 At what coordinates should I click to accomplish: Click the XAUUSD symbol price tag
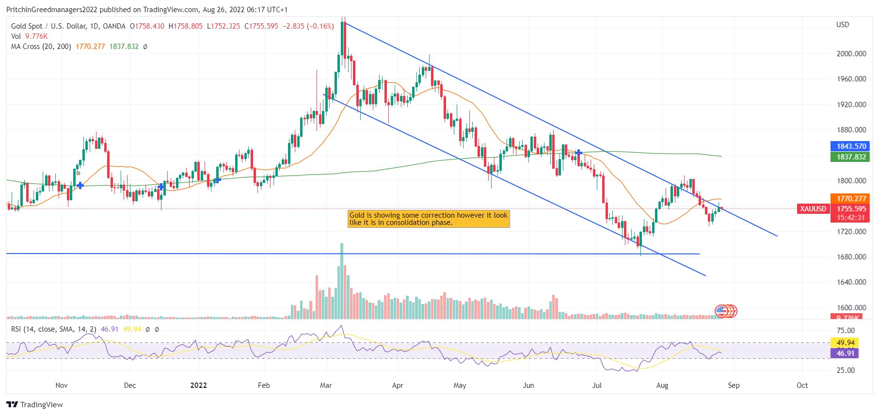(813, 209)
